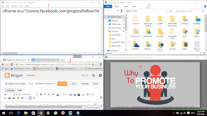Click Underline in Blogger editor toolbar

(x=49, y=94)
